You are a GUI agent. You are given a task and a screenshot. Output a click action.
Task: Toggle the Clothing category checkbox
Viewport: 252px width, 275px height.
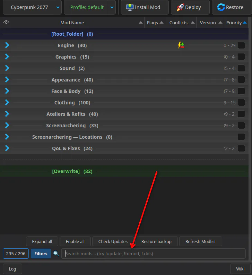[241, 102]
